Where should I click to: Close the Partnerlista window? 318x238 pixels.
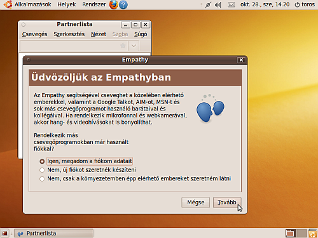click(x=146, y=25)
